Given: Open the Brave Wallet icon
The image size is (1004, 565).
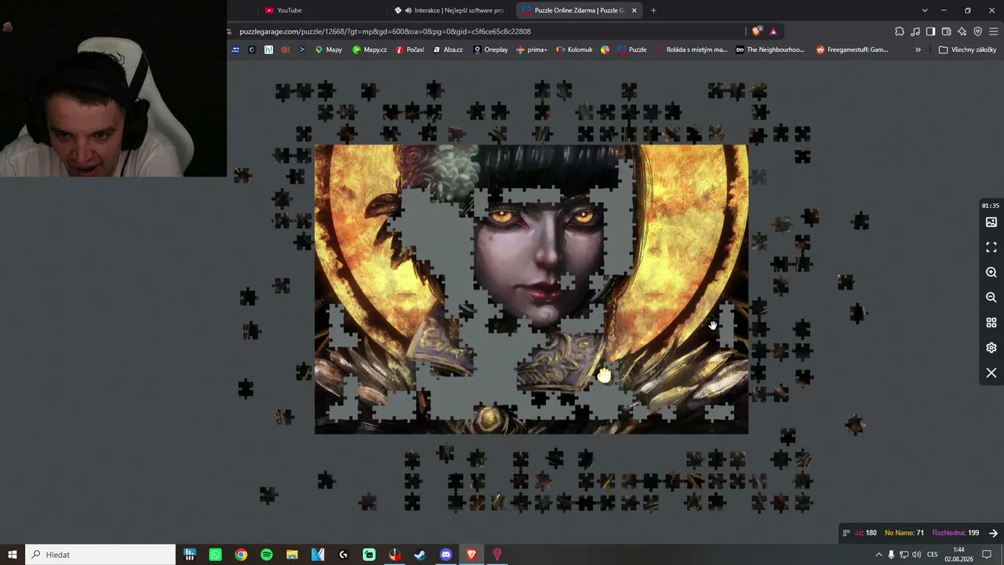Looking at the screenshot, I should (x=946, y=31).
